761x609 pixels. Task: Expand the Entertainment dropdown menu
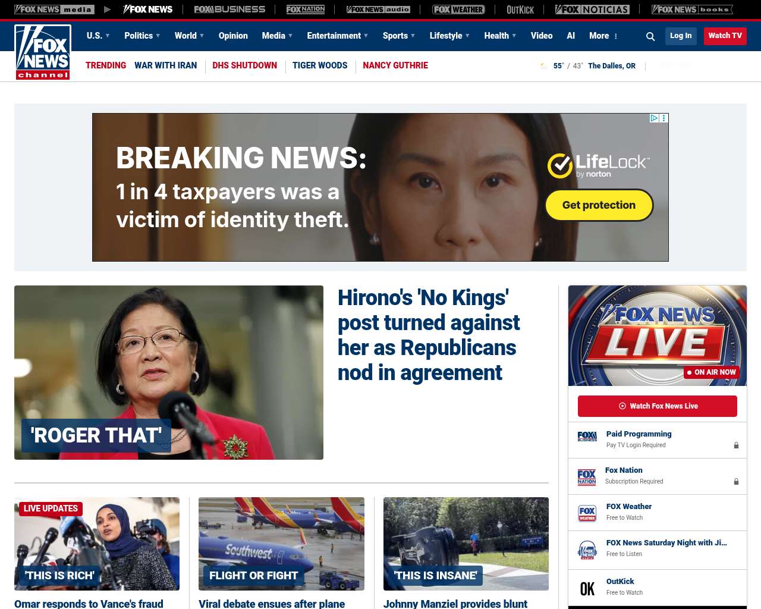tap(337, 36)
